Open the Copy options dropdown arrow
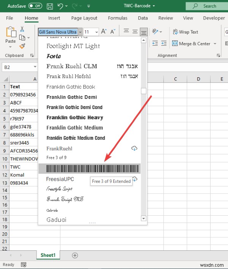The image size is (228, 269). [28, 38]
